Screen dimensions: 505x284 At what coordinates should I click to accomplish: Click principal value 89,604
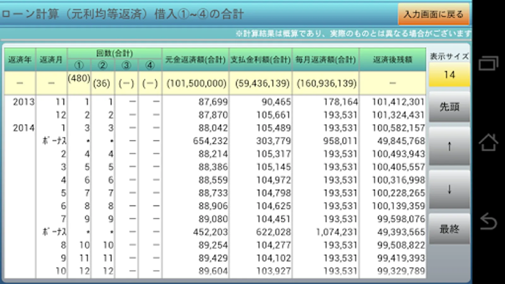pos(213,271)
